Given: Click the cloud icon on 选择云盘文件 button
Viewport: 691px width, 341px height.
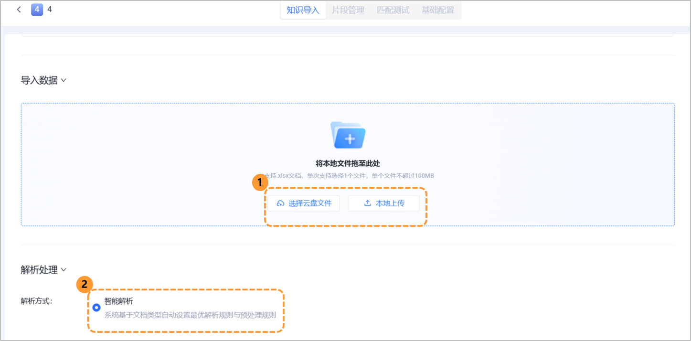Looking at the screenshot, I should click(281, 203).
